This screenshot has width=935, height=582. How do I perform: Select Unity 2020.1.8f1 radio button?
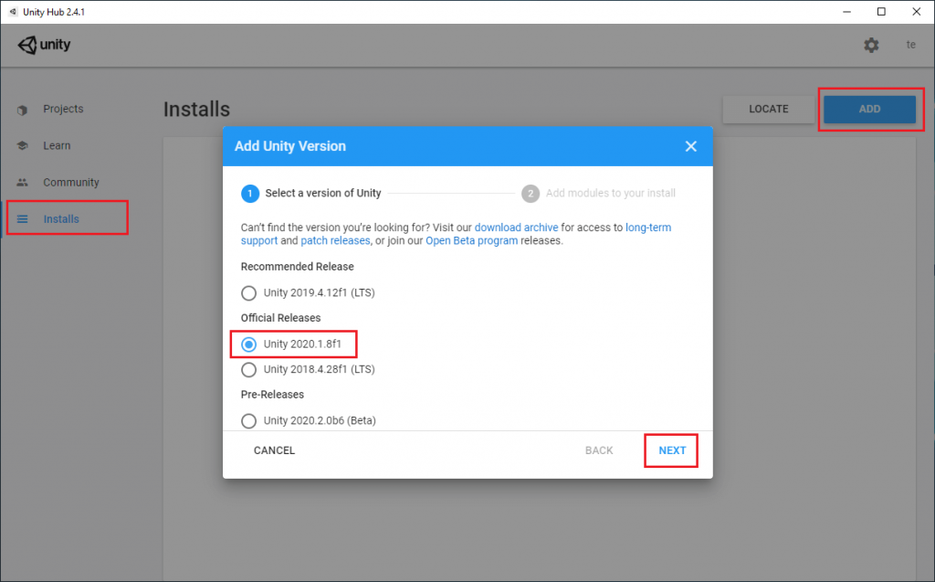(248, 344)
